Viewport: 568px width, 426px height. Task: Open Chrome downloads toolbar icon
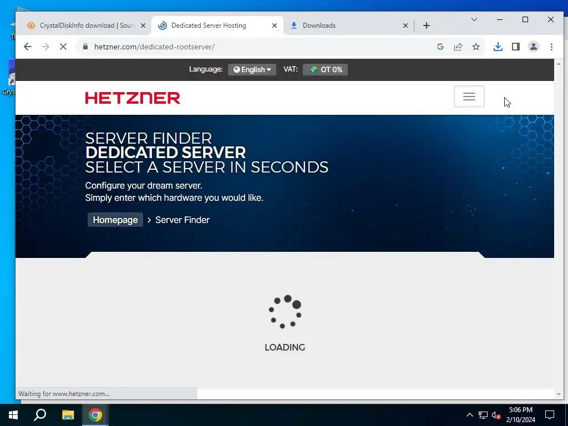point(498,47)
